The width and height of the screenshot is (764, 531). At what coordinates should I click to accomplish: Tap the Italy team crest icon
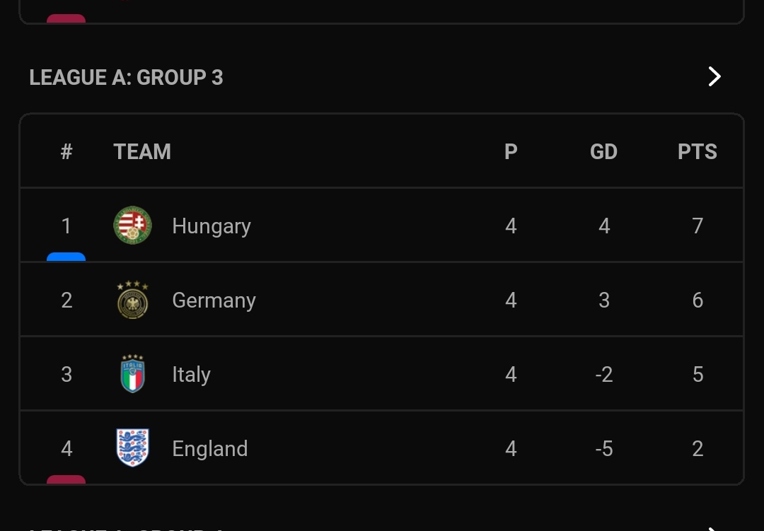(133, 374)
